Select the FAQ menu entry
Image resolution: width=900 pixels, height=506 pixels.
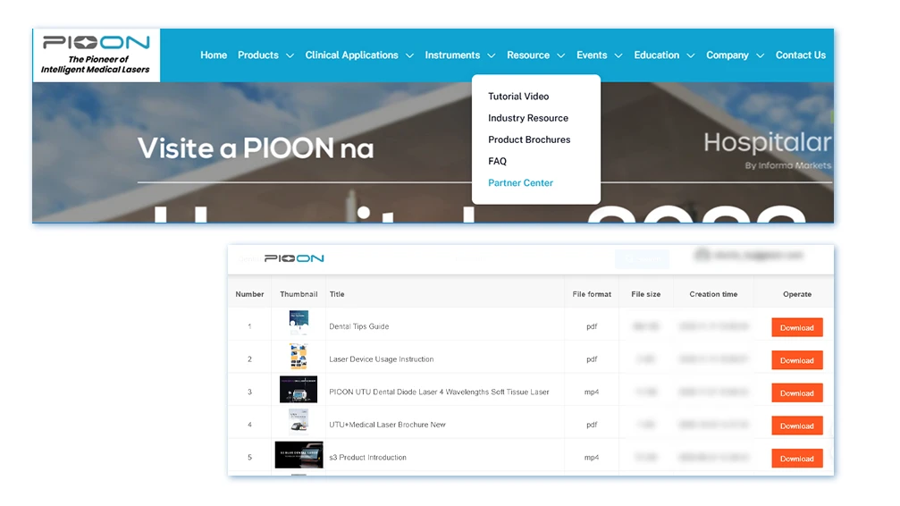tap(497, 162)
